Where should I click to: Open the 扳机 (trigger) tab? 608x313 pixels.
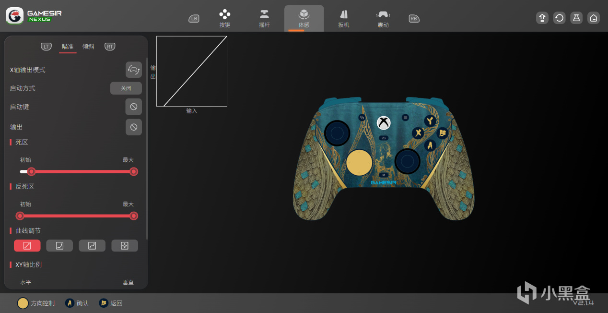[x=343, y=18]
